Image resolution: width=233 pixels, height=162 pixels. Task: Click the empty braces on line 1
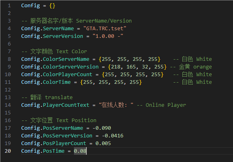tap(52, 6)
